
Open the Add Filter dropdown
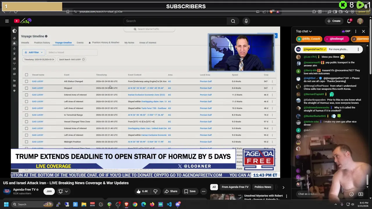33,52
